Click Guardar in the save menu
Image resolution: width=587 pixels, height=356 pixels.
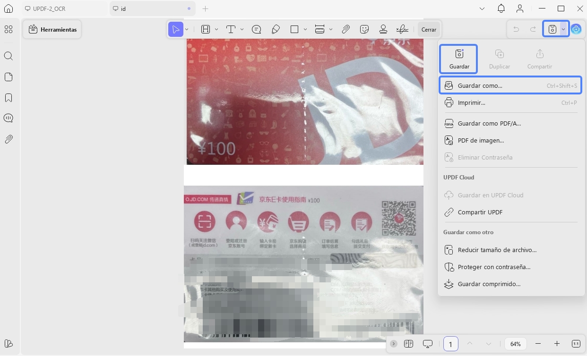(458, 59)
